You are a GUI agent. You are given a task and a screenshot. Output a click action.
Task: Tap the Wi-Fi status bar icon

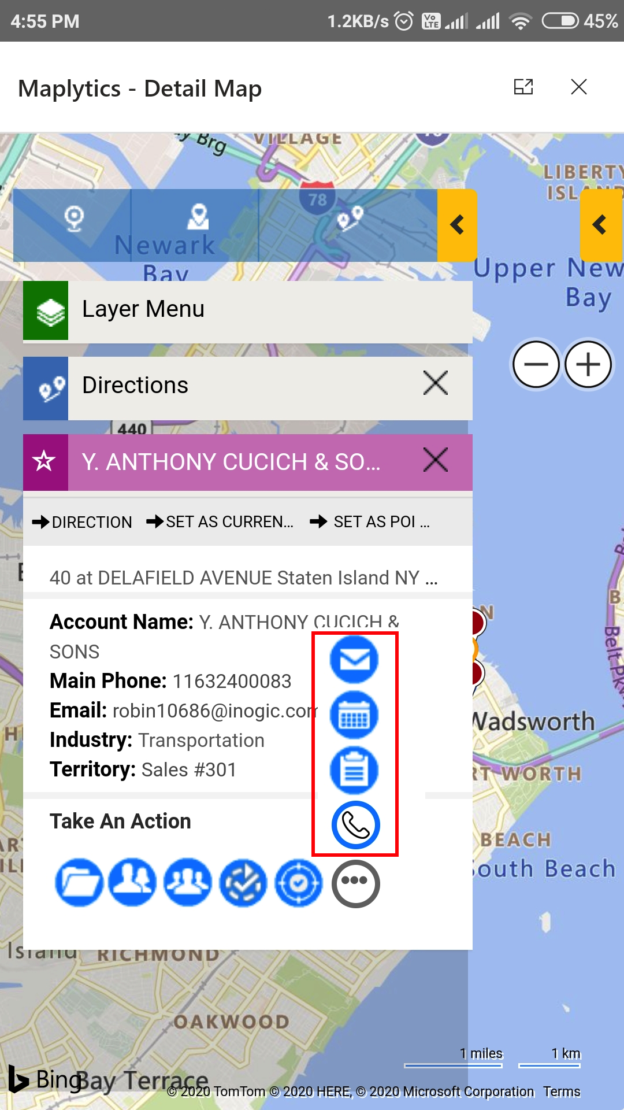[521, 21]
